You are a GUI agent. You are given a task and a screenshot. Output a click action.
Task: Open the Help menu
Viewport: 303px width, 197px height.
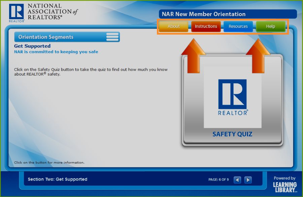(x=270, y=27)
